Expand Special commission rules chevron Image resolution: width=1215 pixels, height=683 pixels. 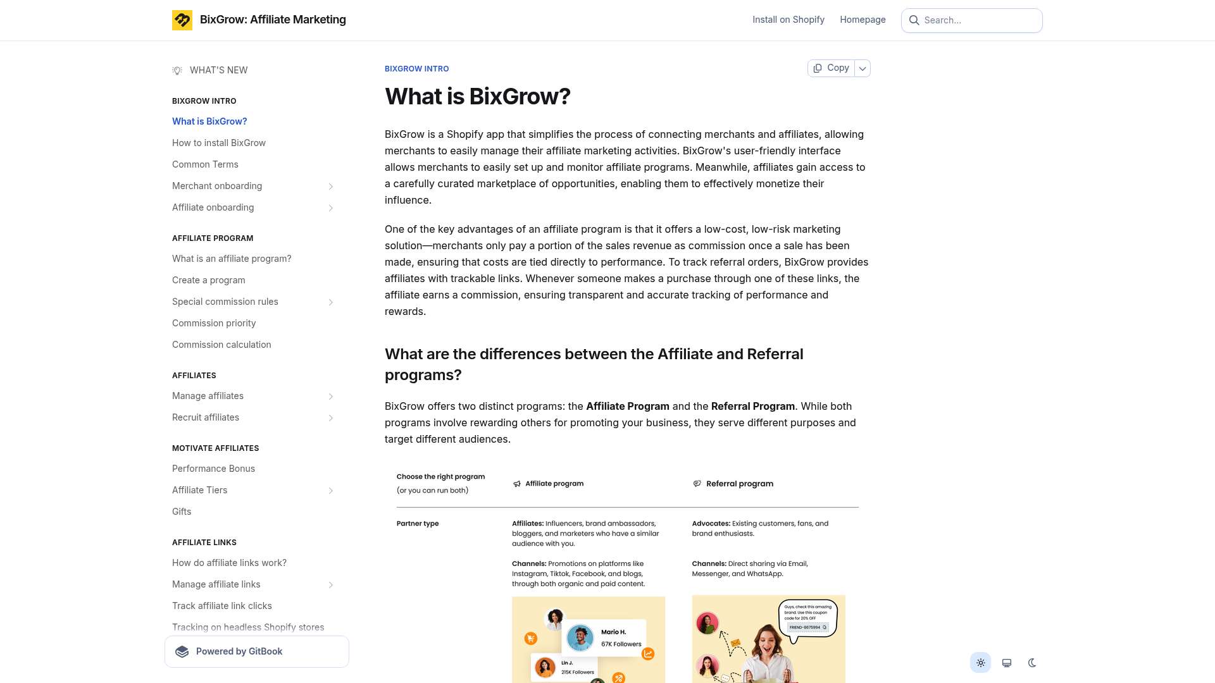pyautogui.click(x=331, y=302)
